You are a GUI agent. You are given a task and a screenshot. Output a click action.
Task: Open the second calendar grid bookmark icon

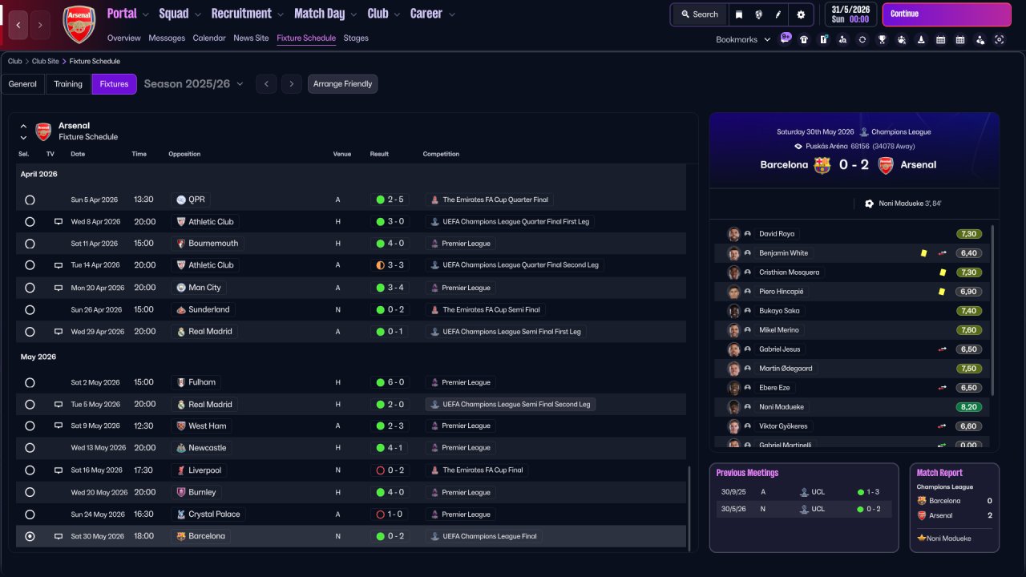point(960,39)
